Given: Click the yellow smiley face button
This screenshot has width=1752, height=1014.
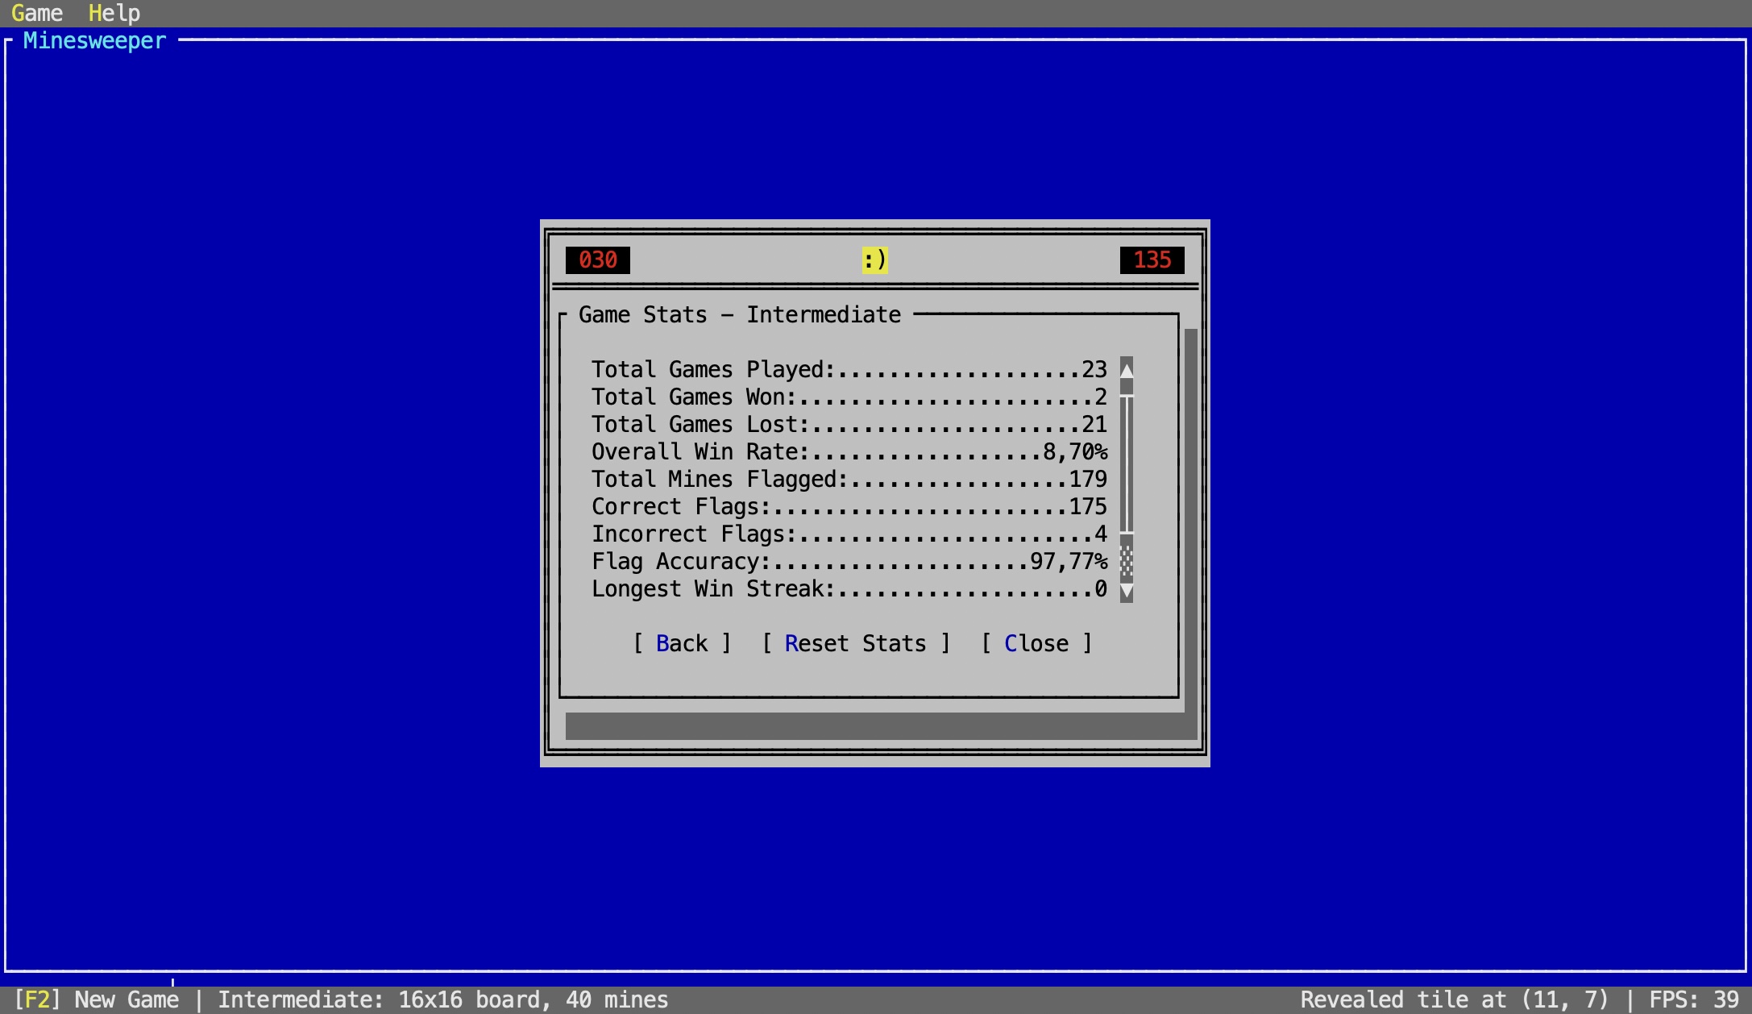Looking at the screenshot, I should pyautogui.click(x=874, y=260).
